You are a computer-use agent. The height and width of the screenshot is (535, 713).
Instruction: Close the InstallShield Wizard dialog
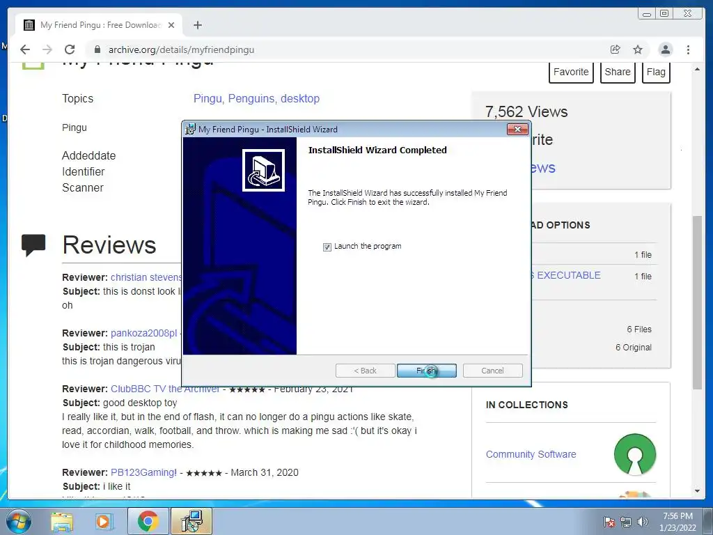tap(517, 129)
